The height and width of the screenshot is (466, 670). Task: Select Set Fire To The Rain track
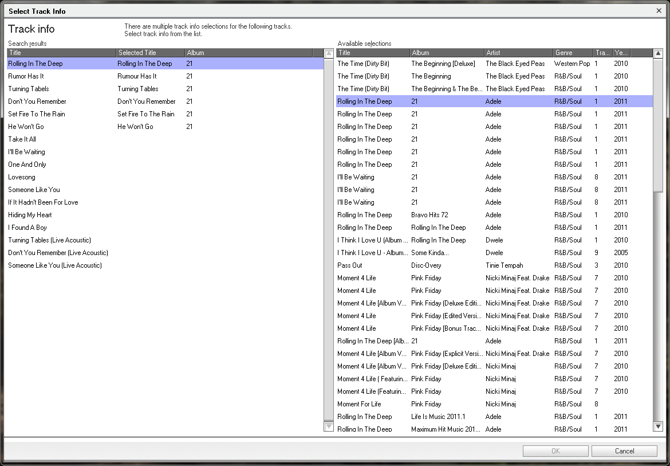(x=37, y=114)
